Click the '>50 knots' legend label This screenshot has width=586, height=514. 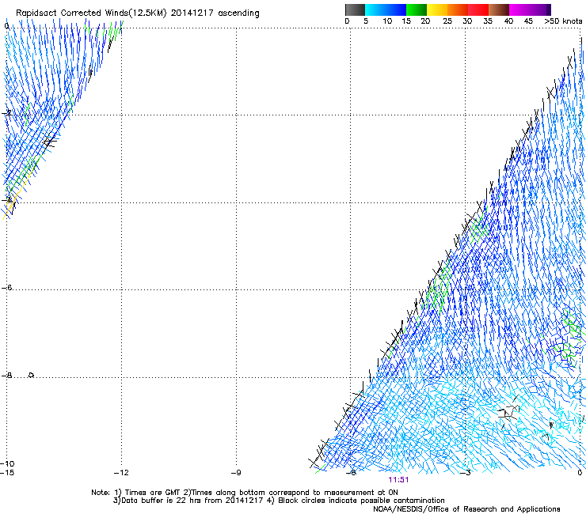tap(563, 21)
